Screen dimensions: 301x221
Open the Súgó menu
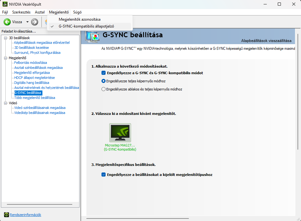pos(77,12)
